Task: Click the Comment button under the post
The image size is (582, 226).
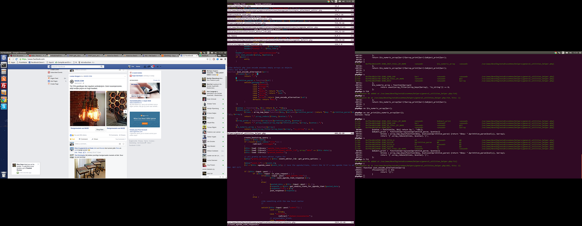Action: click(x=83, y=139)
